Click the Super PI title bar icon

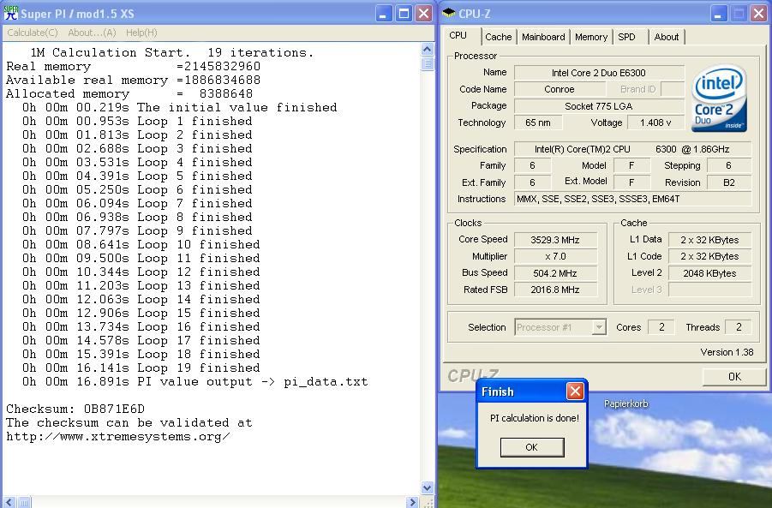coord(10,14)
